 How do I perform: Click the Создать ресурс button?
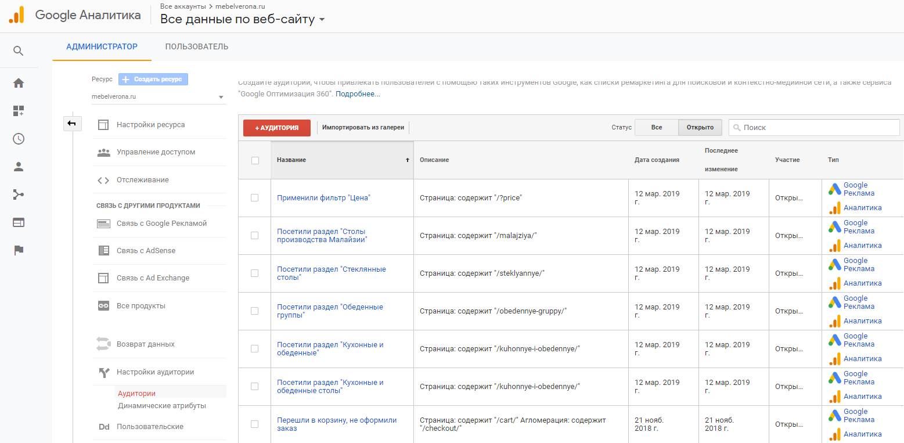point(153,79)
